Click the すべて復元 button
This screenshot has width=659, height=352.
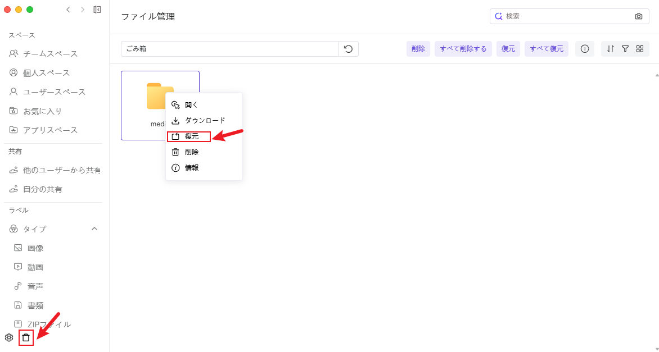pyautogui.click(x=547, y=49)
